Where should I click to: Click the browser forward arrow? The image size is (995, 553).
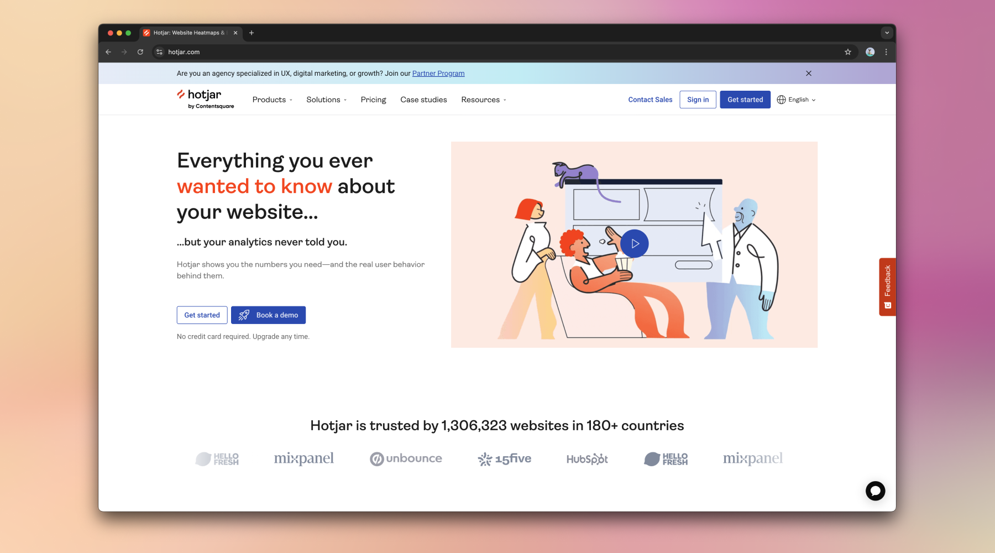click(x=124, y=52)
